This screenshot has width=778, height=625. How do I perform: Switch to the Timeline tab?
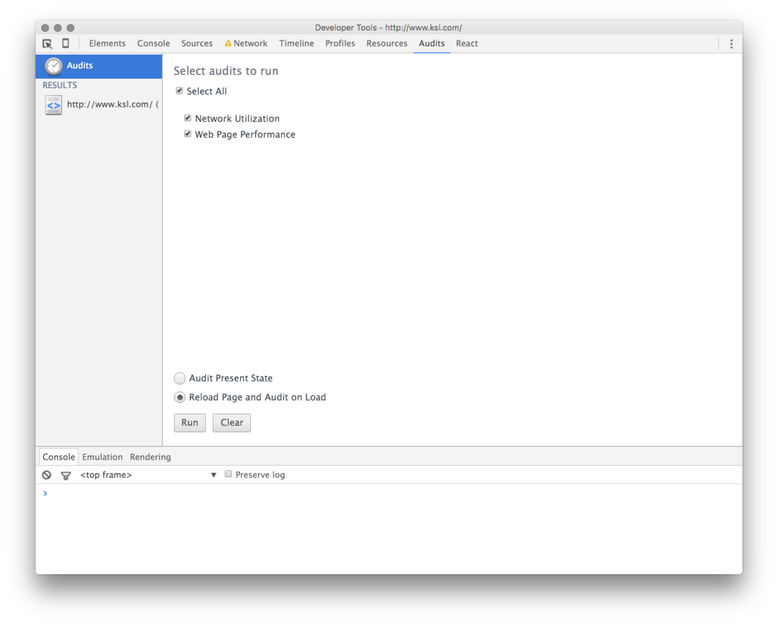tap(296, 44)
